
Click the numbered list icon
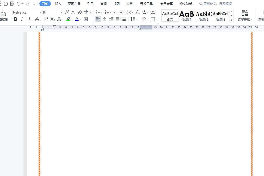tap(107, 12)
